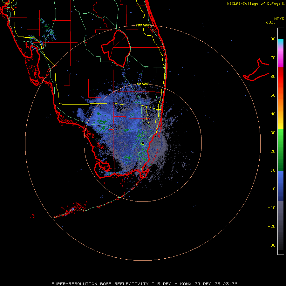The width and height of the screenshot is (286, 286).
Task: Click the orange 45 dBZ color band
Action: point(281,105)
